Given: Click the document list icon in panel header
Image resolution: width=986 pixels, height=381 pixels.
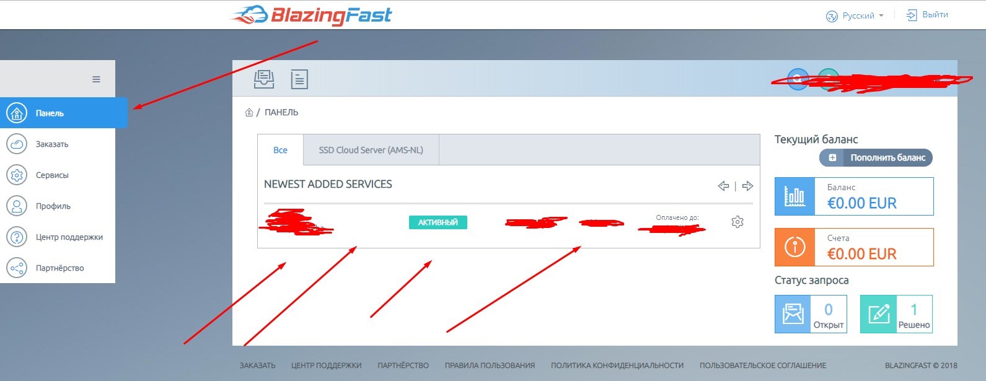Looking at the screenshot, I should click(x=299, y=79).
